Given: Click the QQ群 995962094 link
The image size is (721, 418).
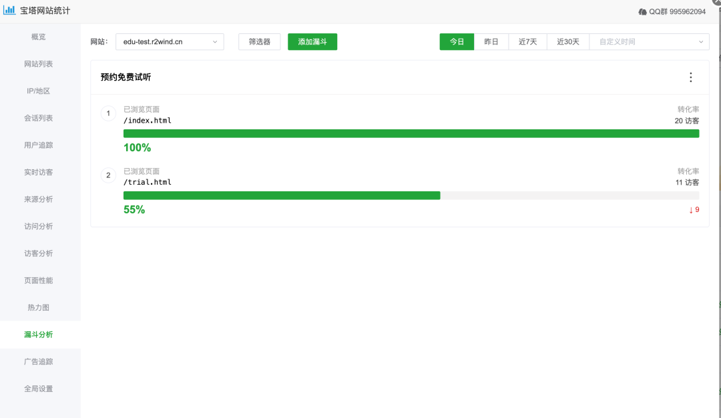Looking at the screenshot, I should point(672,12).
